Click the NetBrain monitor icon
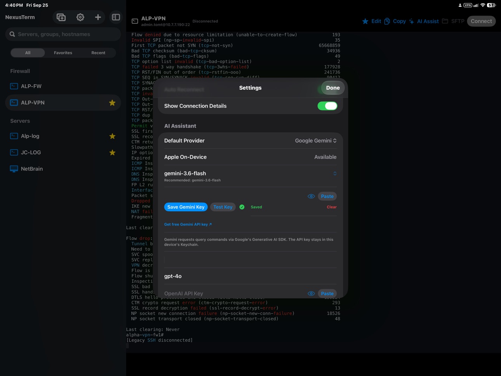The width and height of the screenshot is (501, 376). (x=14, y=169)
